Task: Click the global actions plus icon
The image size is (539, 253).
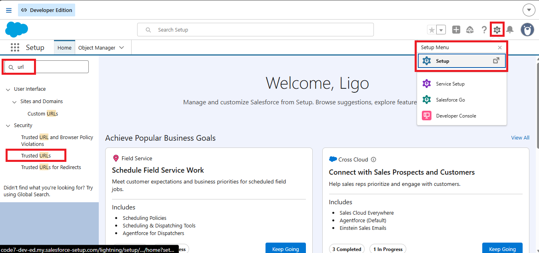Action: pos(456,30)
